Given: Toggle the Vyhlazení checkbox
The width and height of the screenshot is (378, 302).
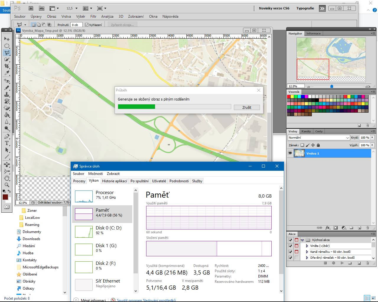Looking at the screenshot, I should (x=87, y=25).
